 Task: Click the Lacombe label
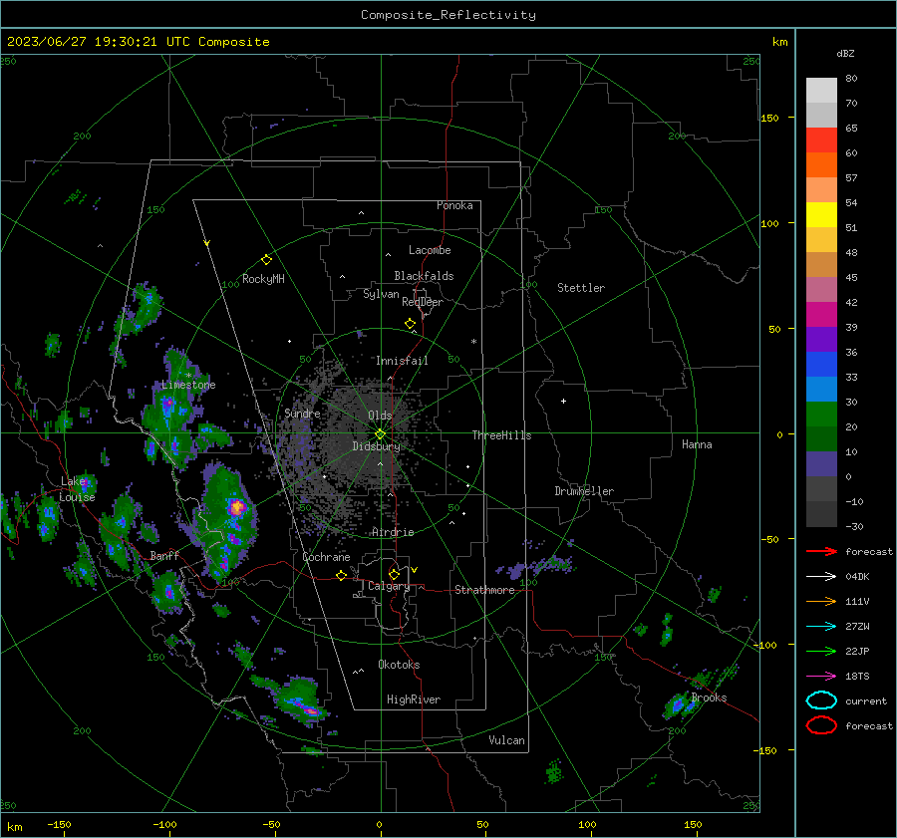pyautogui.click(x=430, y=250)
